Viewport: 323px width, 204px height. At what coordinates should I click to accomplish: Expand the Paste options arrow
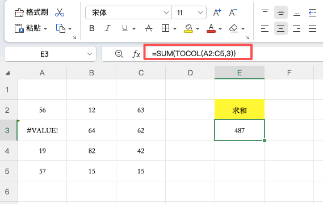[45, 28]
